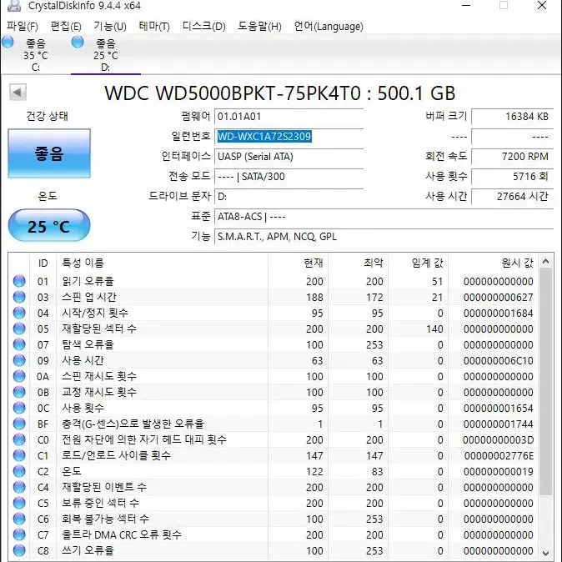The height and width of the screenshot is (562, 562).
Task: Open the 파일(F) menu
Action: (23, 26)
